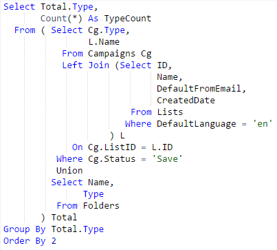Click the CreatedDate column
This screenshot has height=250, width=277.
point(186,101)
